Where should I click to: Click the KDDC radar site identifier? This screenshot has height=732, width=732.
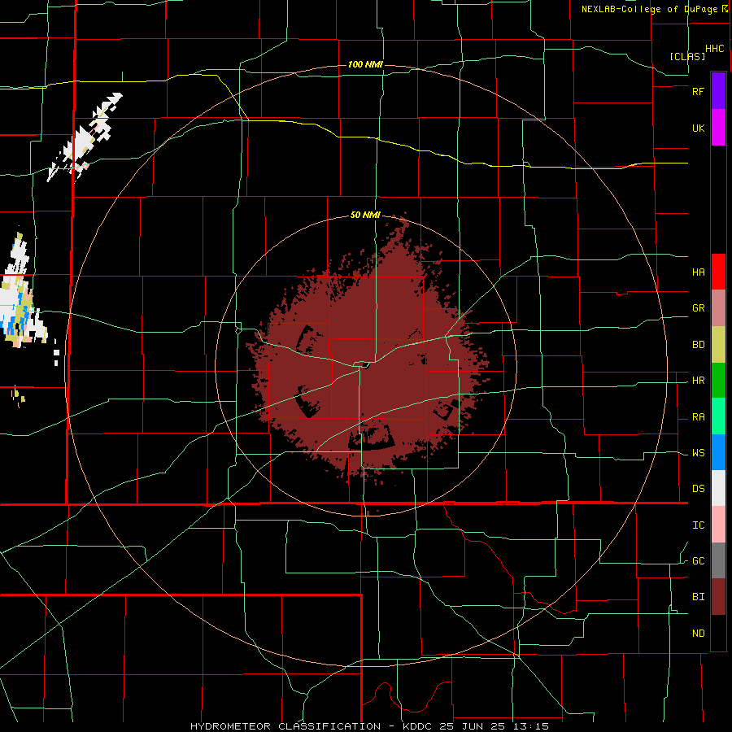417,726
